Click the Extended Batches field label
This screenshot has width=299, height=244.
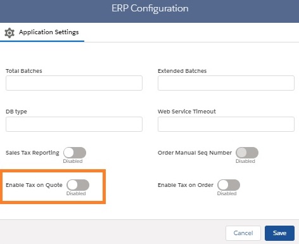(182, 71)
